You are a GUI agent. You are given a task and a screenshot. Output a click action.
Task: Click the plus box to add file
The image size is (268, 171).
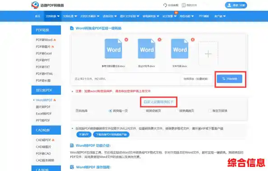(x=208, y=54)
